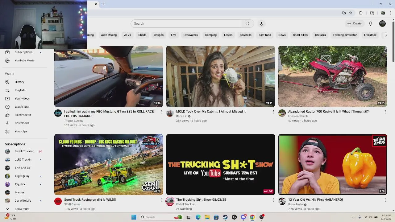Select the Live chip

point(173,35)
